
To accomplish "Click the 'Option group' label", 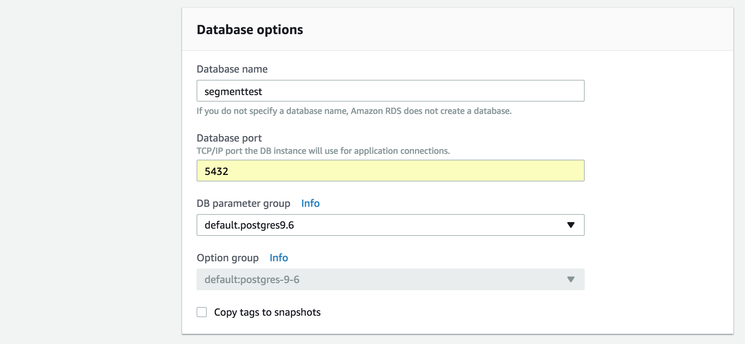I will [x=227, y=258].
